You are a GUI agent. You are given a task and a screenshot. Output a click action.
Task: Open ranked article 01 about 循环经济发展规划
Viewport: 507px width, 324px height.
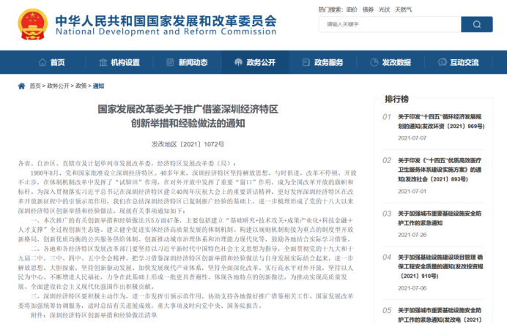coord(440,121)
